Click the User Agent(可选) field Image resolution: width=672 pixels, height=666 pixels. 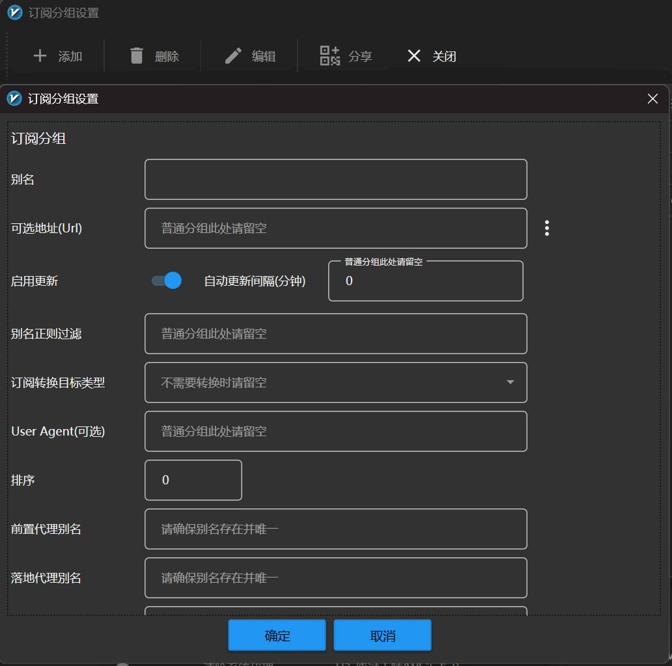pos(335,431)
